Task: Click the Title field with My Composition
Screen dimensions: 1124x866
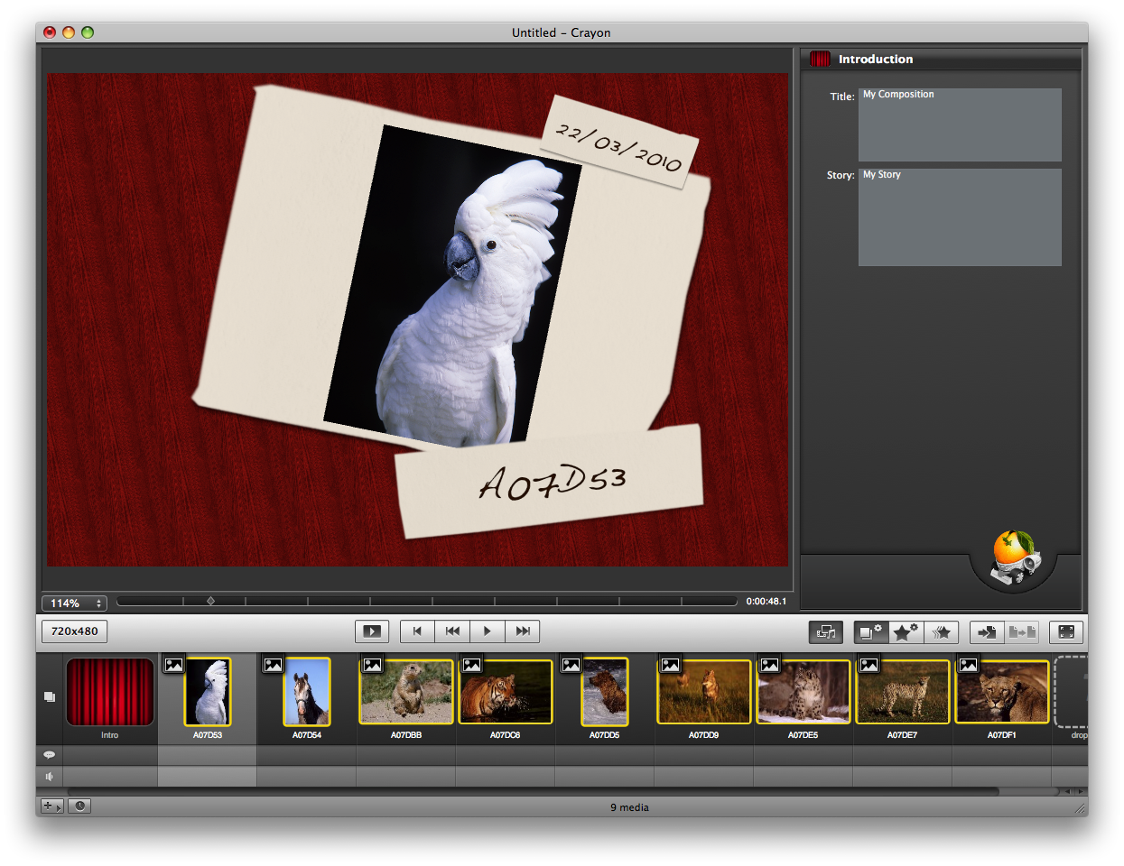Action: pyautogui.click(x=959, y=124)
